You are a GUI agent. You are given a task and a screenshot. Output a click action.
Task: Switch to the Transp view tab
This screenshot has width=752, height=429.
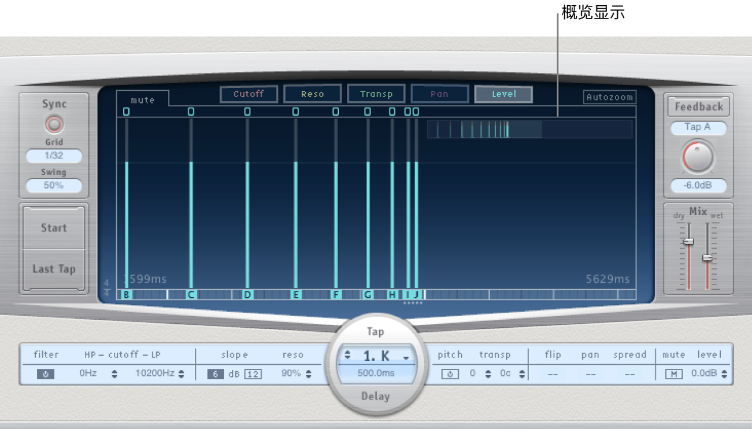[x=376, y=94]
